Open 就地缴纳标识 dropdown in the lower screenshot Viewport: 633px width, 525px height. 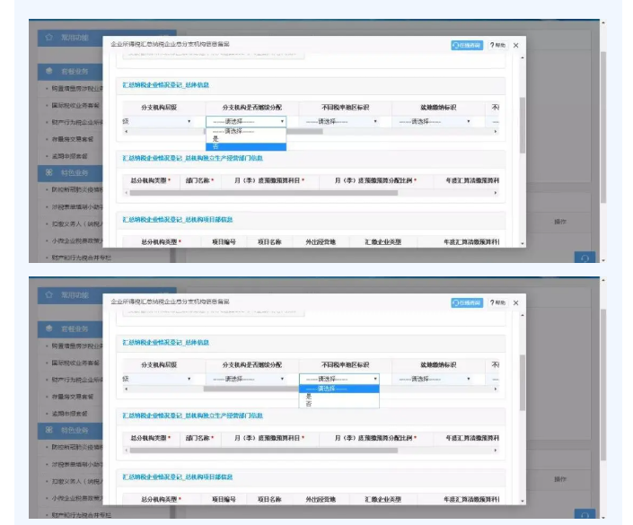pyautogui.click(x=433, y=379)
